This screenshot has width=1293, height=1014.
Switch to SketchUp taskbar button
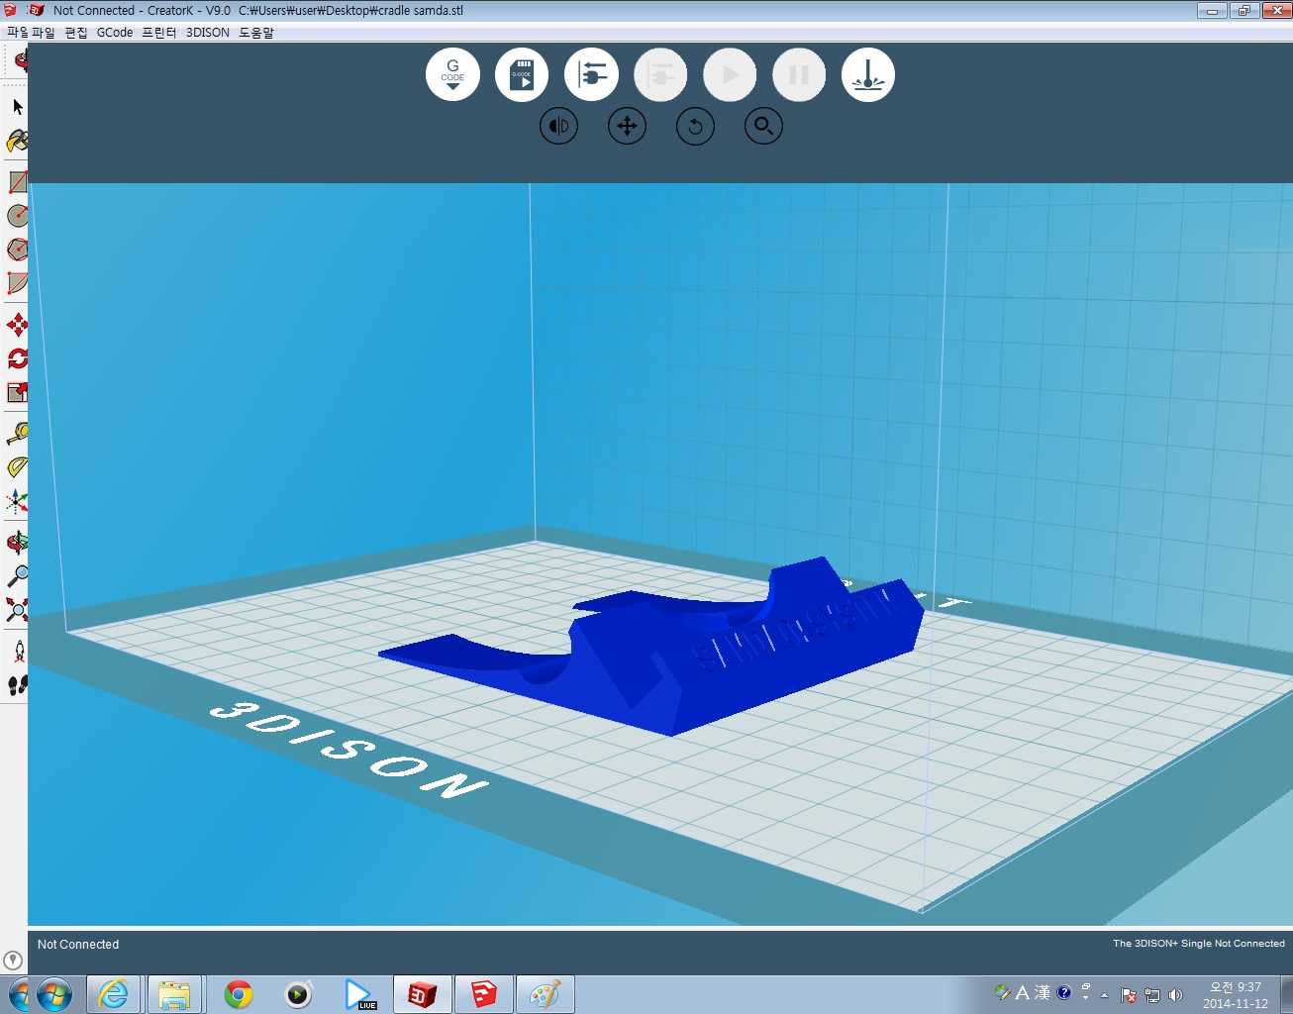(x=484, y=994)
